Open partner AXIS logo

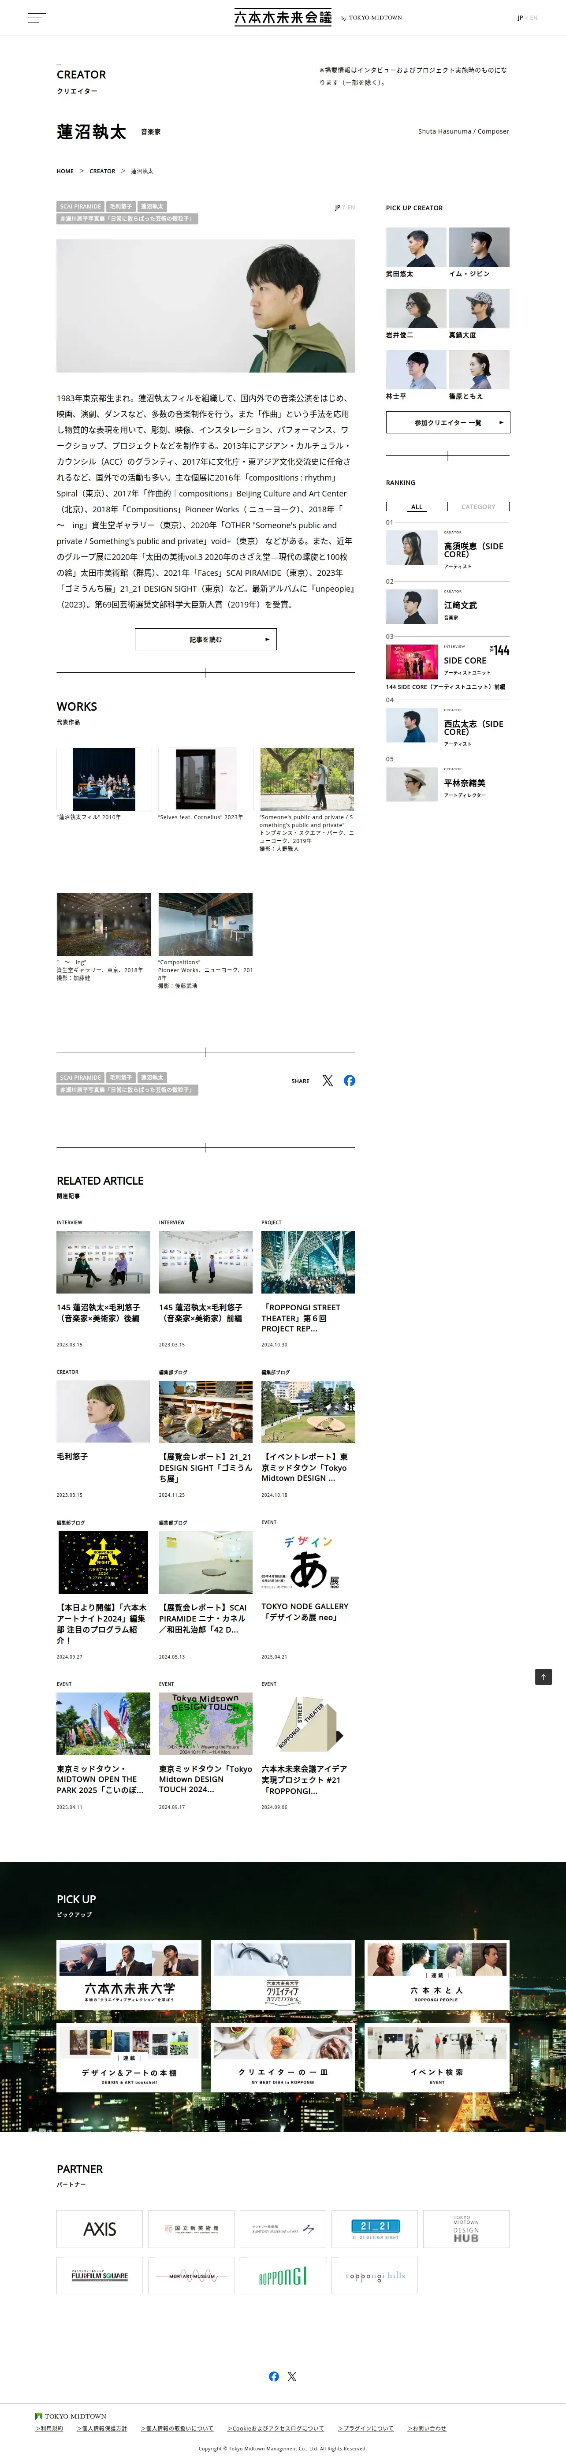(x=99, y=2229)
